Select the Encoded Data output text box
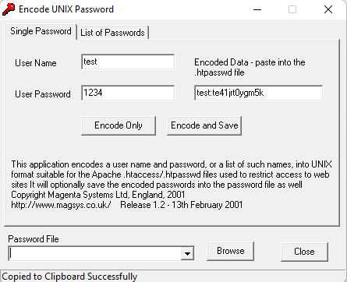The width and height of the screenshot is (347, 282). tap(259, 93)
